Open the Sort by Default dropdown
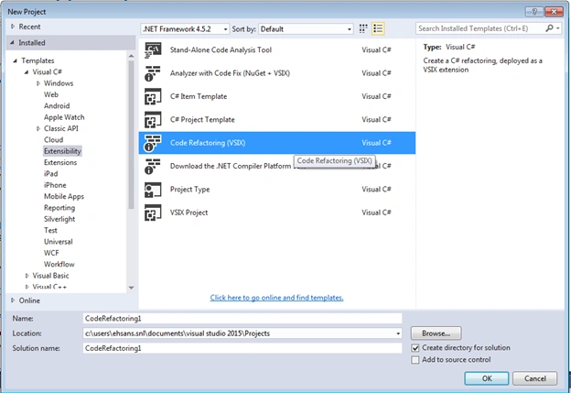This screenshot has height=393, width=571. point(306,28)
